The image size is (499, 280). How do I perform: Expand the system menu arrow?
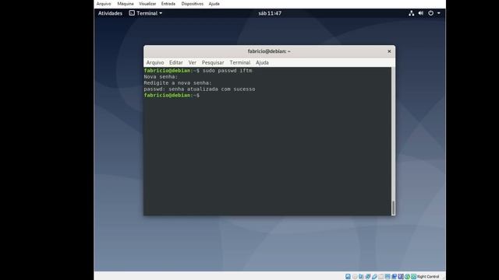click(x=439, y=13)
